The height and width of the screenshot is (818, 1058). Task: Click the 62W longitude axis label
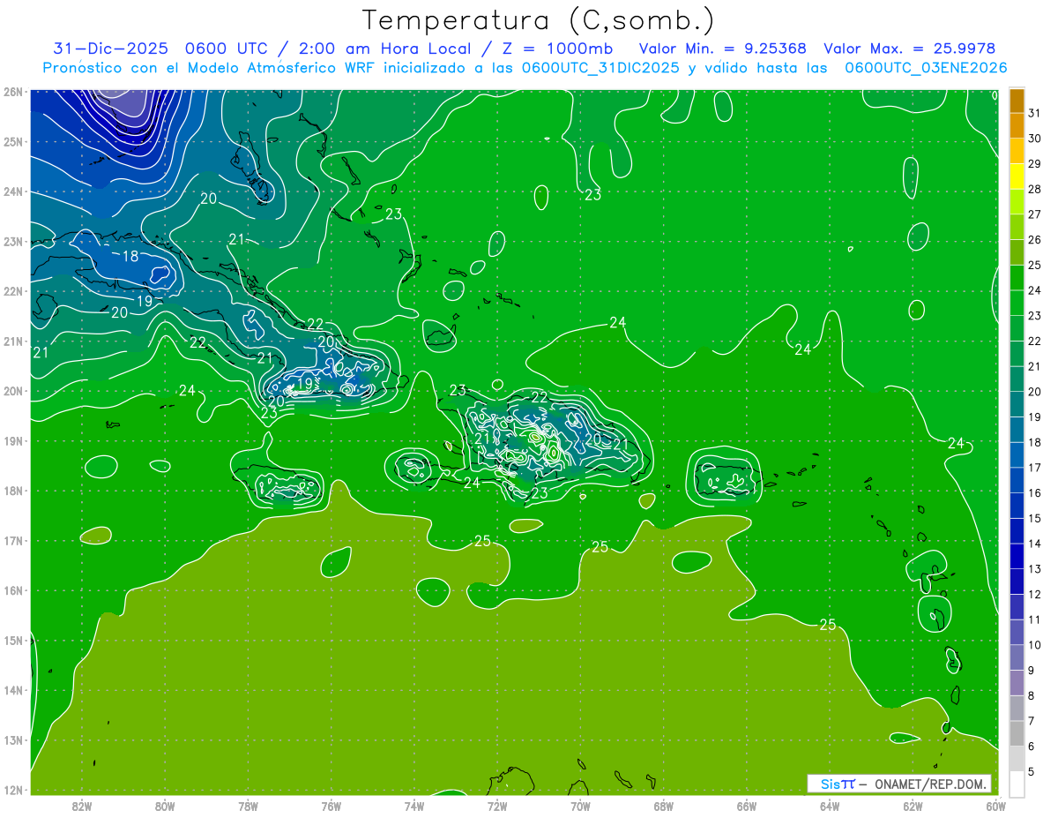[x=913, y=806]
